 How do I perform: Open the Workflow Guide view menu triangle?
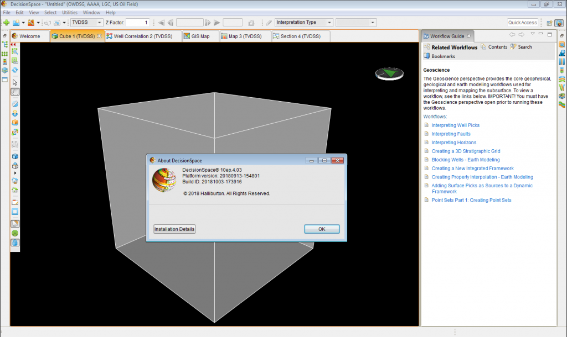(x=532, y=34)
